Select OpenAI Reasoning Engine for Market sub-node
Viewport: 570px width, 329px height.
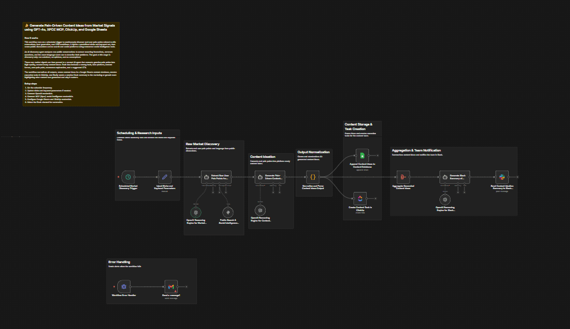pyautogui.click(x=196, y=212)
